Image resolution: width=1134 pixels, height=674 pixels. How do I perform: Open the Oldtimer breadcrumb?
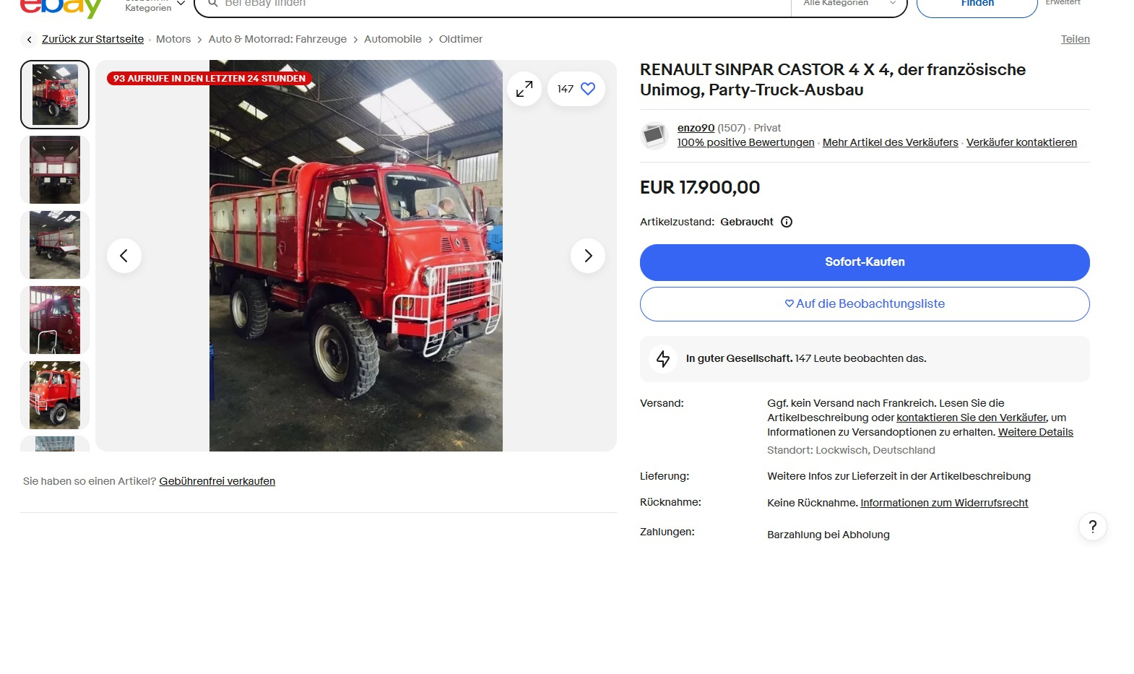pos(461,39)
